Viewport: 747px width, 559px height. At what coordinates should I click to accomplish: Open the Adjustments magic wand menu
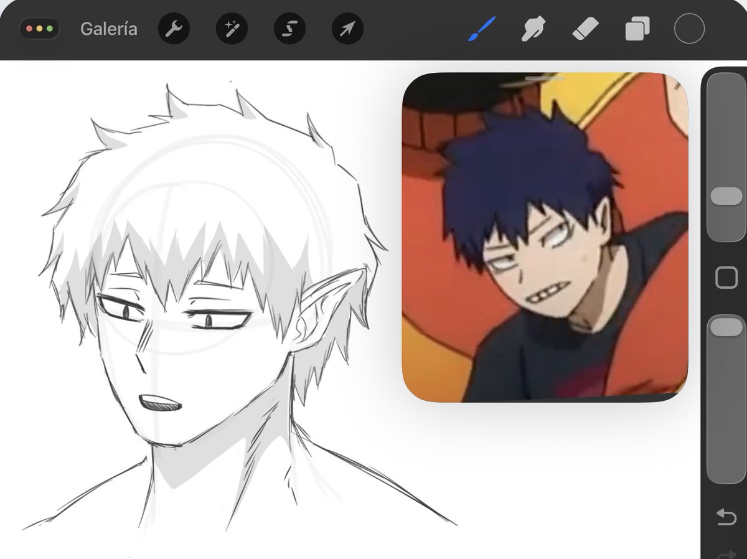(x=232, y=29)
